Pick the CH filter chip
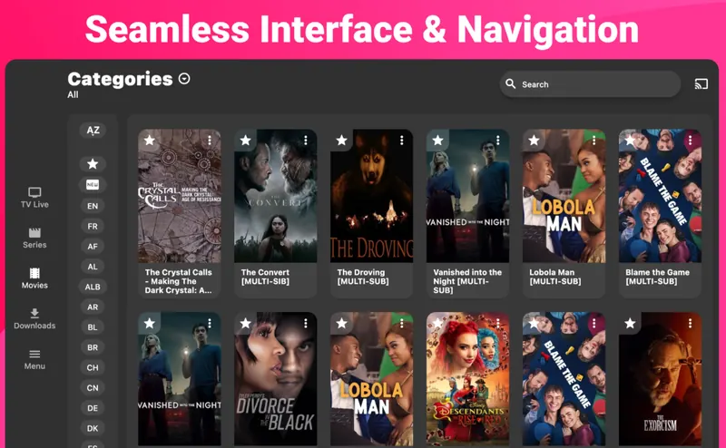 (x=93, y=367)
